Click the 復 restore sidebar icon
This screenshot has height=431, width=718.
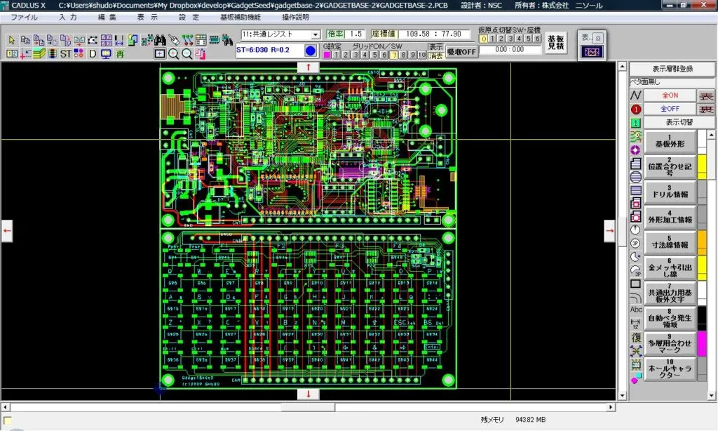636,338
